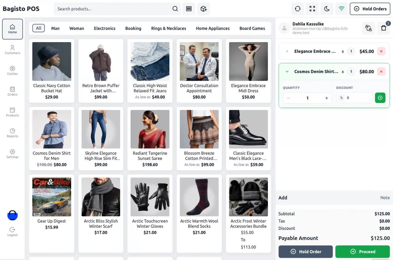Viewport: 393px width, 260px height.
Task: Enter fullscreen mode icon
Action: [312, 9]
